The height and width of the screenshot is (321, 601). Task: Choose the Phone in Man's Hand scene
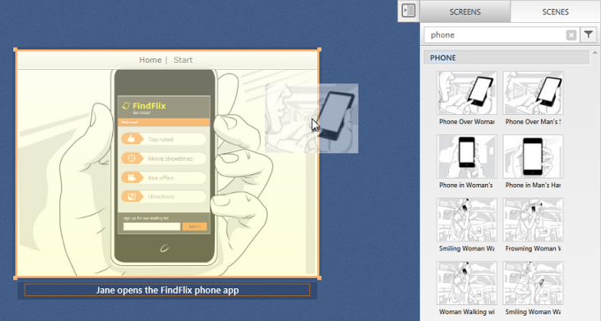point(533,157)
